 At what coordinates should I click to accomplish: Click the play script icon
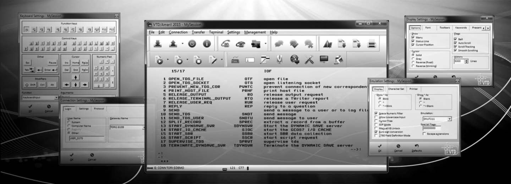[x=159, y=60]
